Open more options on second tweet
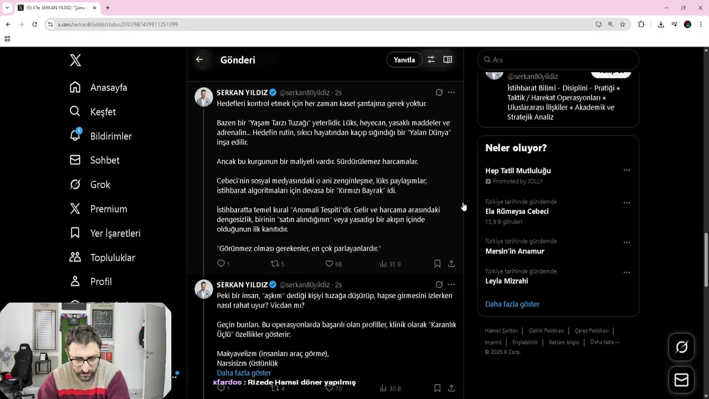The height and width of the screenshot is (399, 709). (x=451, y=285)
